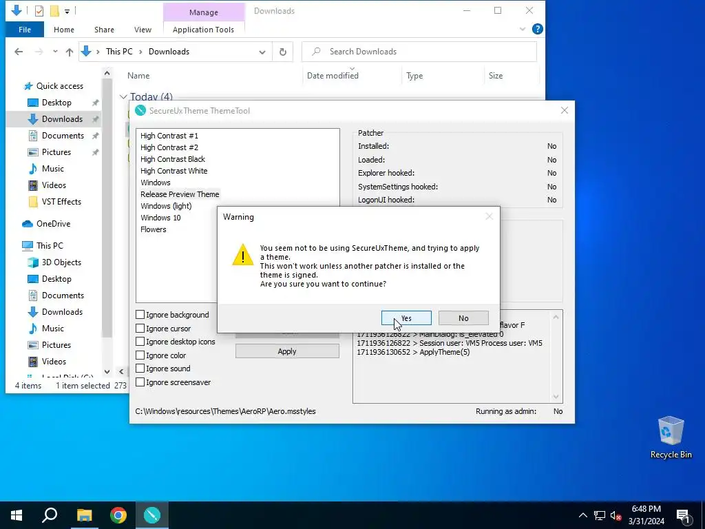This screenshot has width=705, height=529.
Task: Open VST Effects folder in sidebar
Action: [61, 202]
